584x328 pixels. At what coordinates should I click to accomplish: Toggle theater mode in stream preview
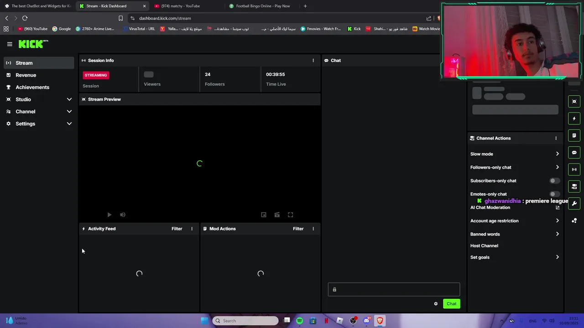point(277,215)
